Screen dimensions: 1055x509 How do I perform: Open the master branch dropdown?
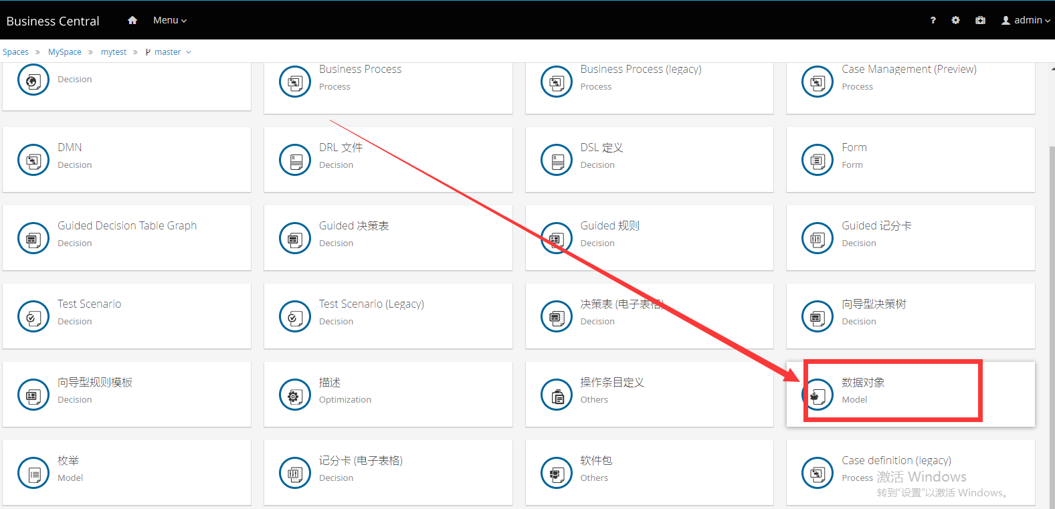(168, 52)
